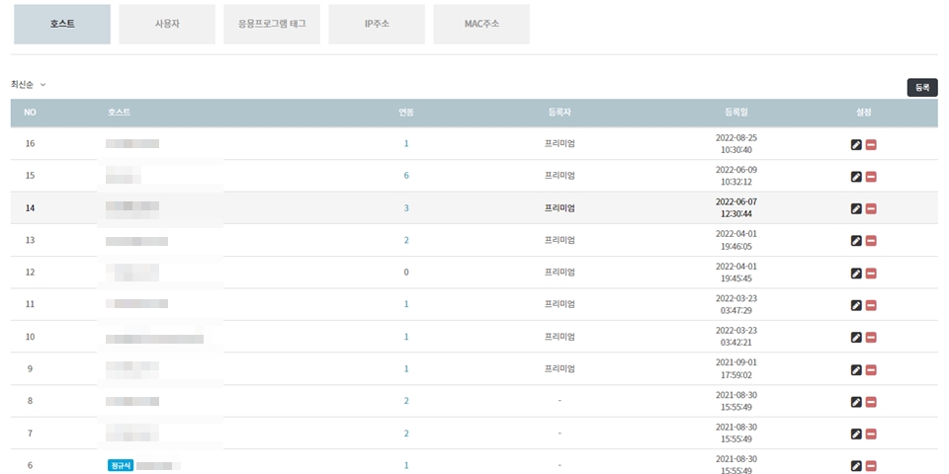This screenshot has height=474, width=949.
Task: Click the edit pencil icon for row 16
Action: [x=856, y=144]
